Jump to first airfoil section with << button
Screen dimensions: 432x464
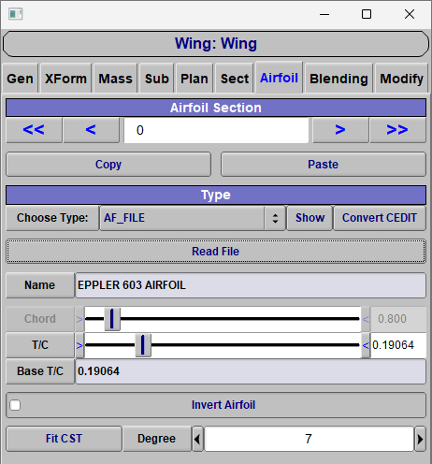[34, 130]
